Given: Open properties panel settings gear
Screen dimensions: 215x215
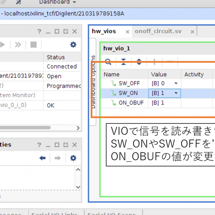Looking at the screenshot, I should (73, 158).
